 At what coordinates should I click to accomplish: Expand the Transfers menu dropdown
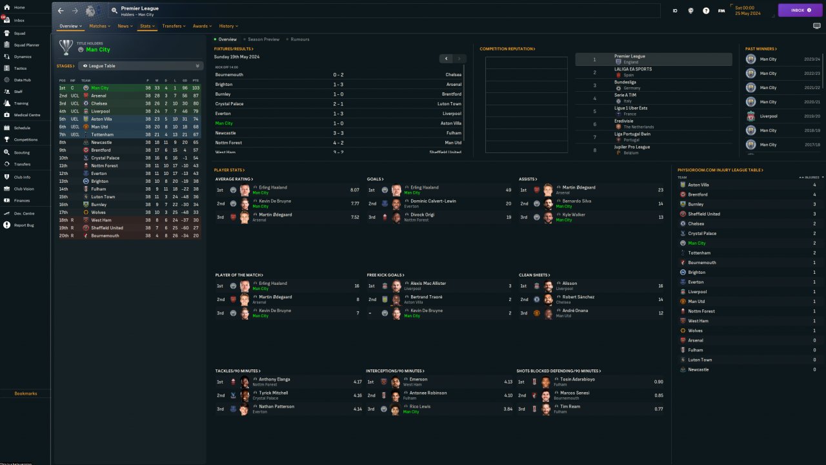click(x=174, y=26)
